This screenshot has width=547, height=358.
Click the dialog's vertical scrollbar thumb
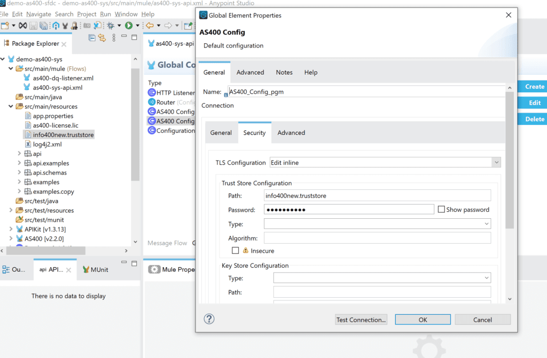pyautogui.click(x=510, y=161)
